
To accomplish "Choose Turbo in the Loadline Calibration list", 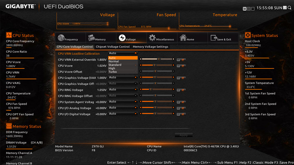I will [123, 72].
